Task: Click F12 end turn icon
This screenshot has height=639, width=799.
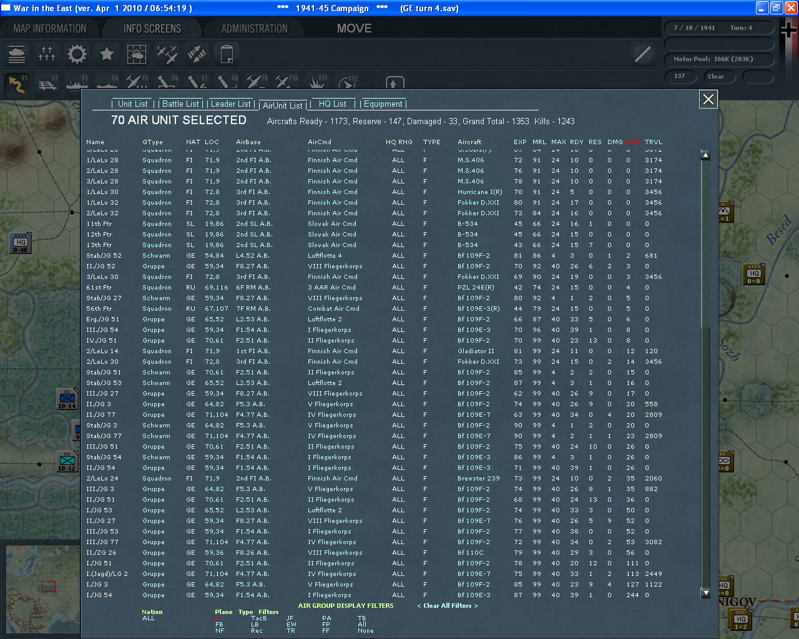Action: coord(346,82)
